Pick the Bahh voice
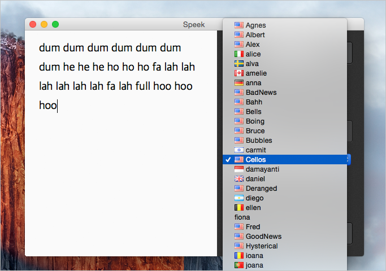386x271 pixels. (285, 102)
